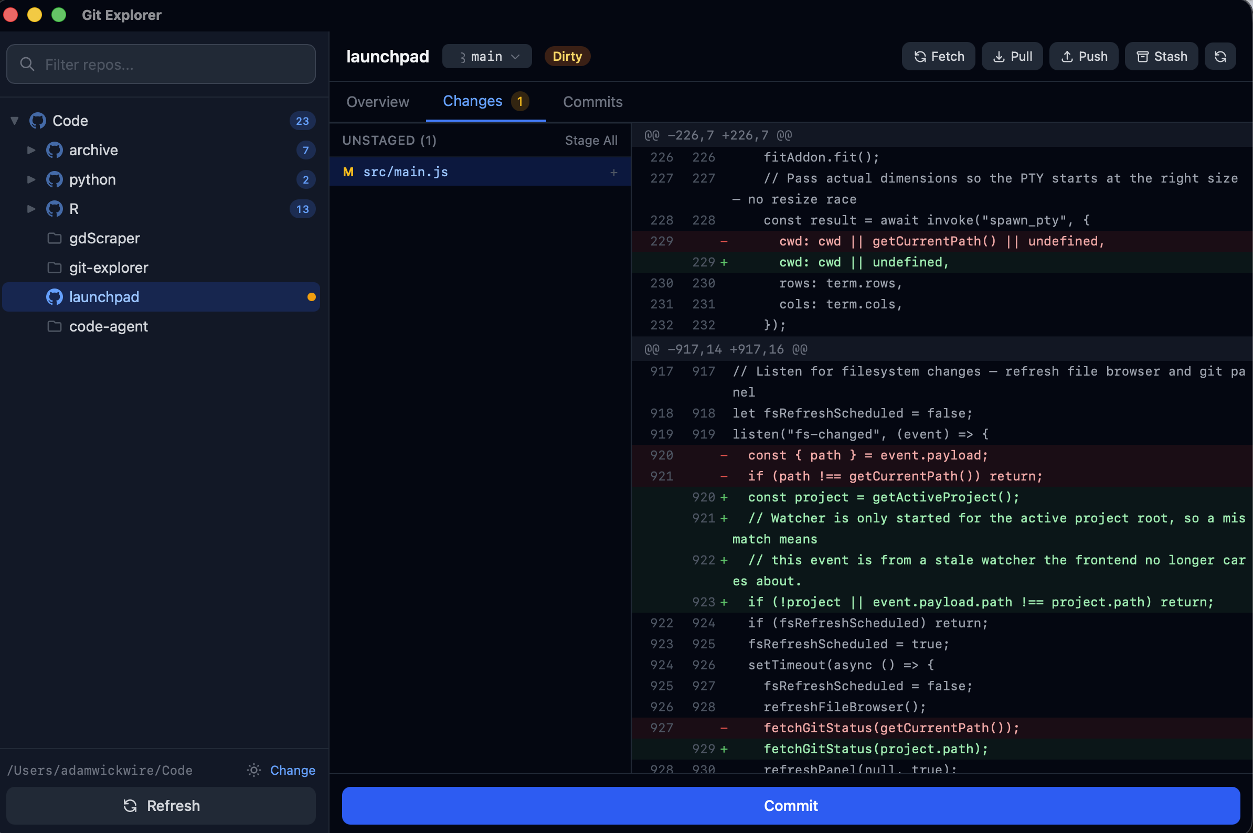Click the 2 count badge on python

[x=305, y=179]
